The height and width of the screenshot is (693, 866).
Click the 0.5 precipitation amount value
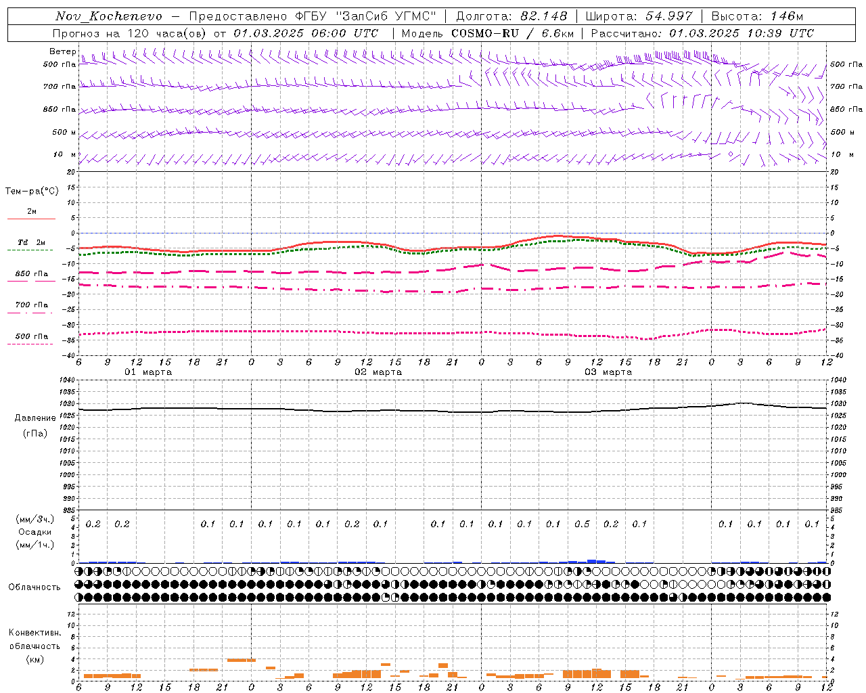point(582,524)
